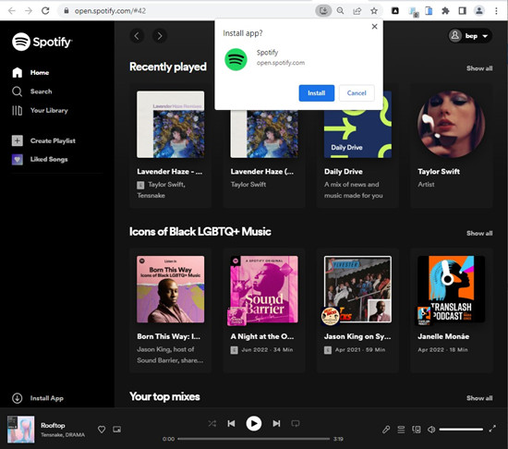This screenshot has width=508, height=449.
Task: Open Born This Way playlist cover
Action: pos(171,289)
